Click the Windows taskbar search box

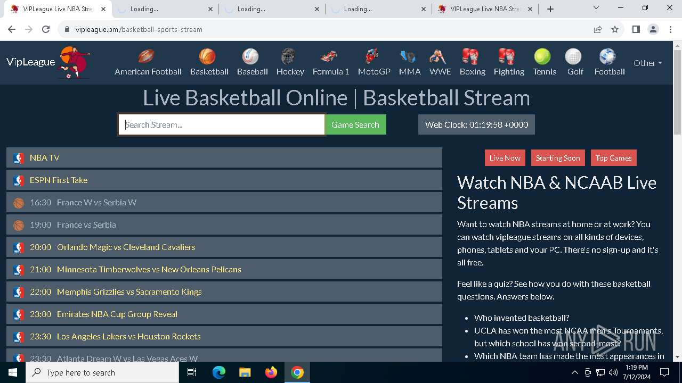click(102, 372)
